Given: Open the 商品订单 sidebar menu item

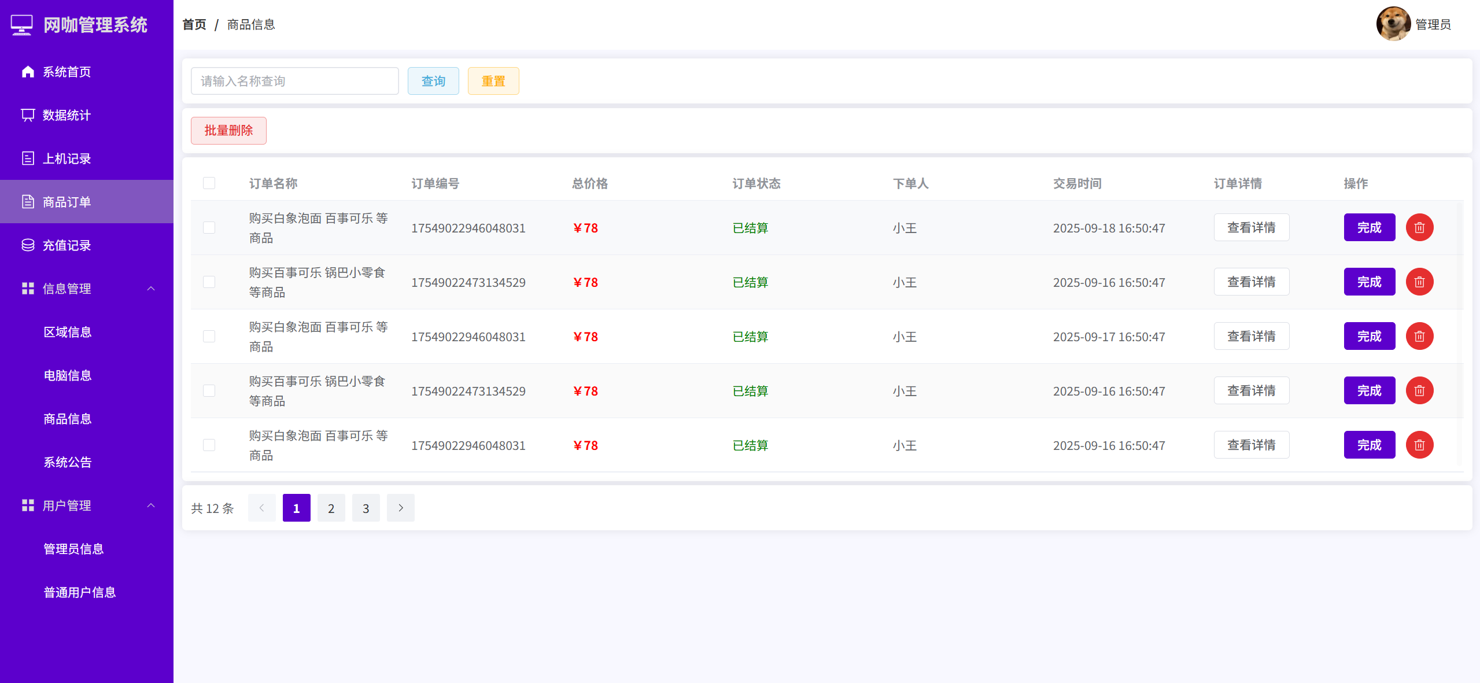Looking at the screenshot, I should click(67, 202).
